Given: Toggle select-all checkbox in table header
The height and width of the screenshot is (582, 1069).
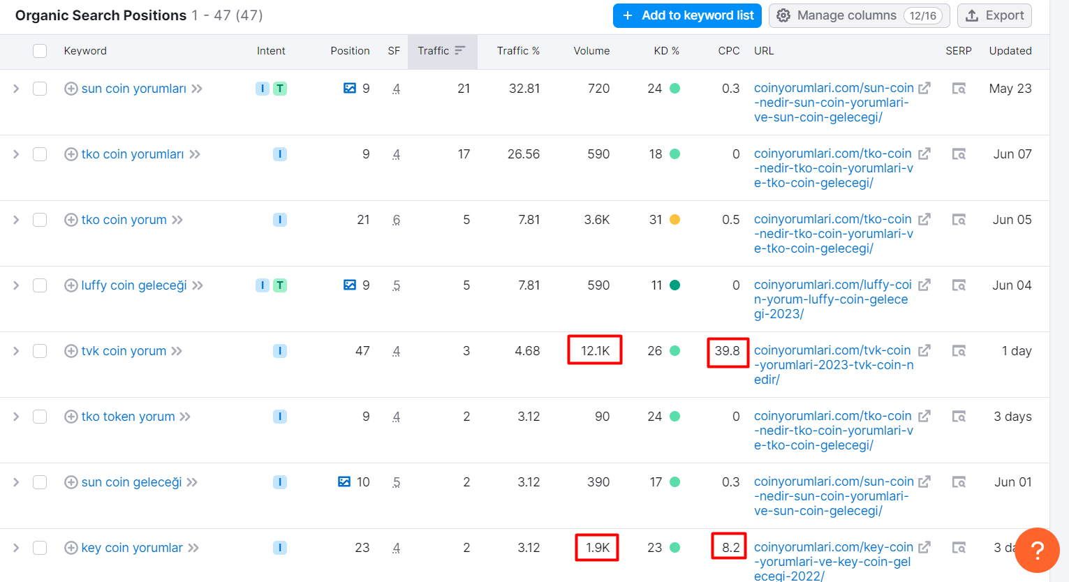Looking at the screenshot, I should (40, 51).
